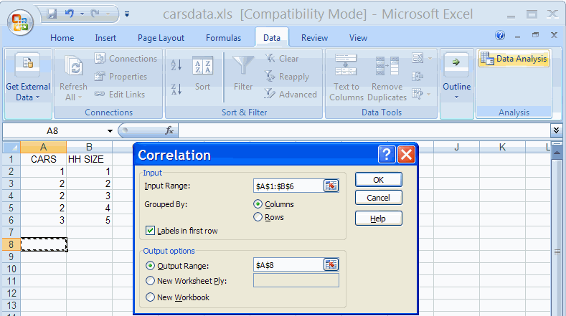Click the Input Range collapse-dialog icon
Viewport: 566px width, 316px height.
(x=331, y=186)
